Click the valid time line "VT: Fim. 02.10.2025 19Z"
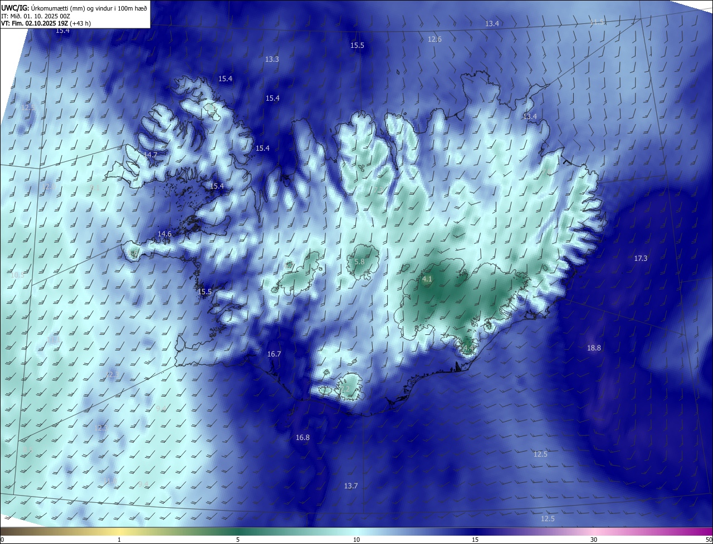The height and width of the screenshot is (544, 713). [34, 23]
